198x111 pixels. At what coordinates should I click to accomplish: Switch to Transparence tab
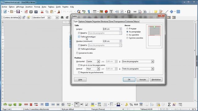coord(119,22)
